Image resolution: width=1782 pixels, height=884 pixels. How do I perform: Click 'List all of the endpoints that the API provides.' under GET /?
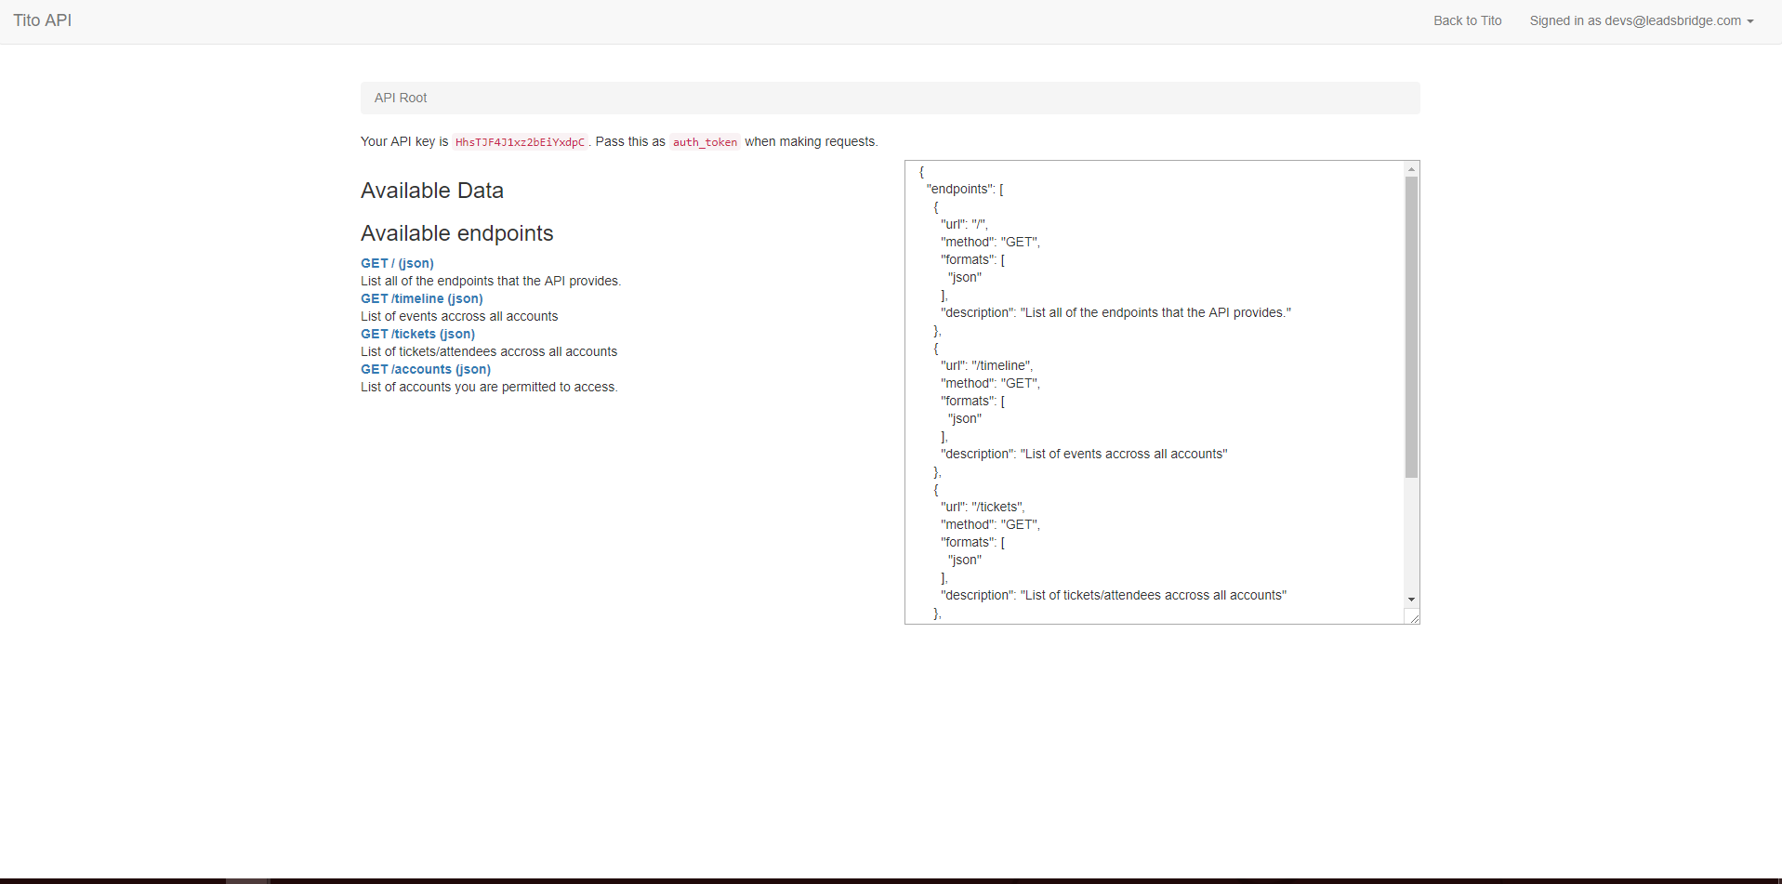[x=491, y=281]
